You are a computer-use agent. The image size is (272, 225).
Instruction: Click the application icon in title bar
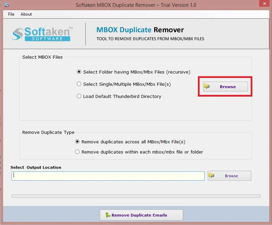[6, 5]
